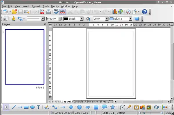Toggle Edit Points mode

click(122, 107)
